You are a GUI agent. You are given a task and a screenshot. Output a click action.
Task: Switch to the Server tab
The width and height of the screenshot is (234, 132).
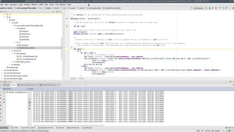(14, 85)
